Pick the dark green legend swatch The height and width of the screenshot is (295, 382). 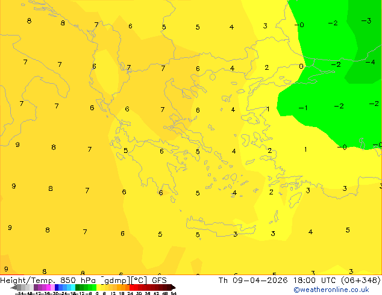[x=78, y=287]
